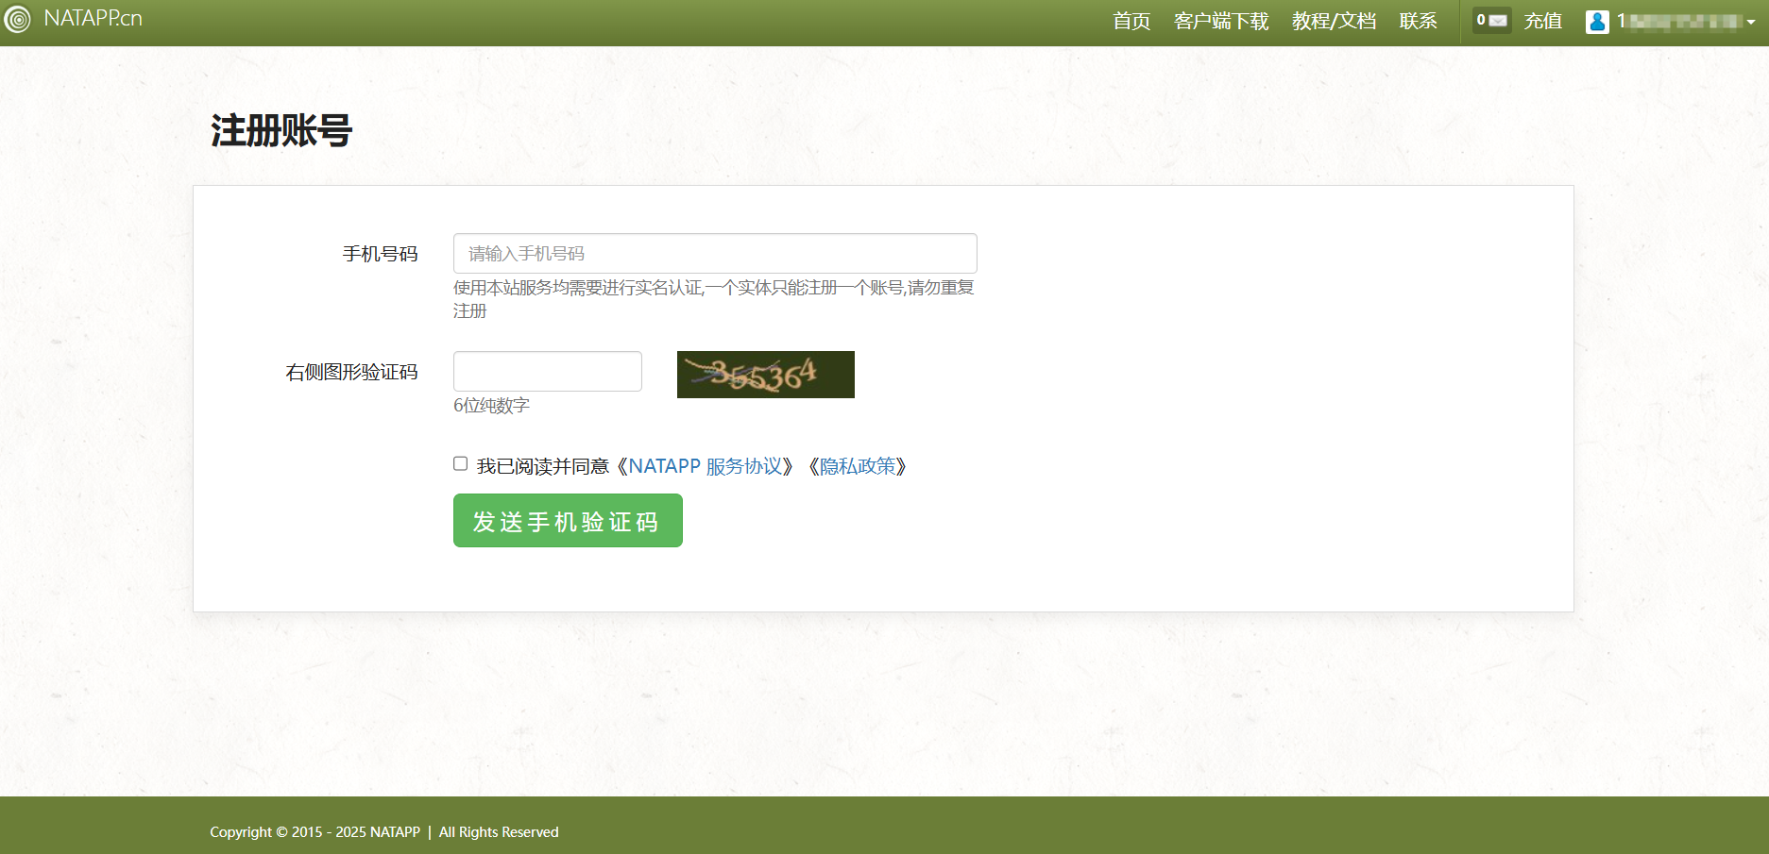
Task: Click the user avatar icon
Action: click(1597, 22)
